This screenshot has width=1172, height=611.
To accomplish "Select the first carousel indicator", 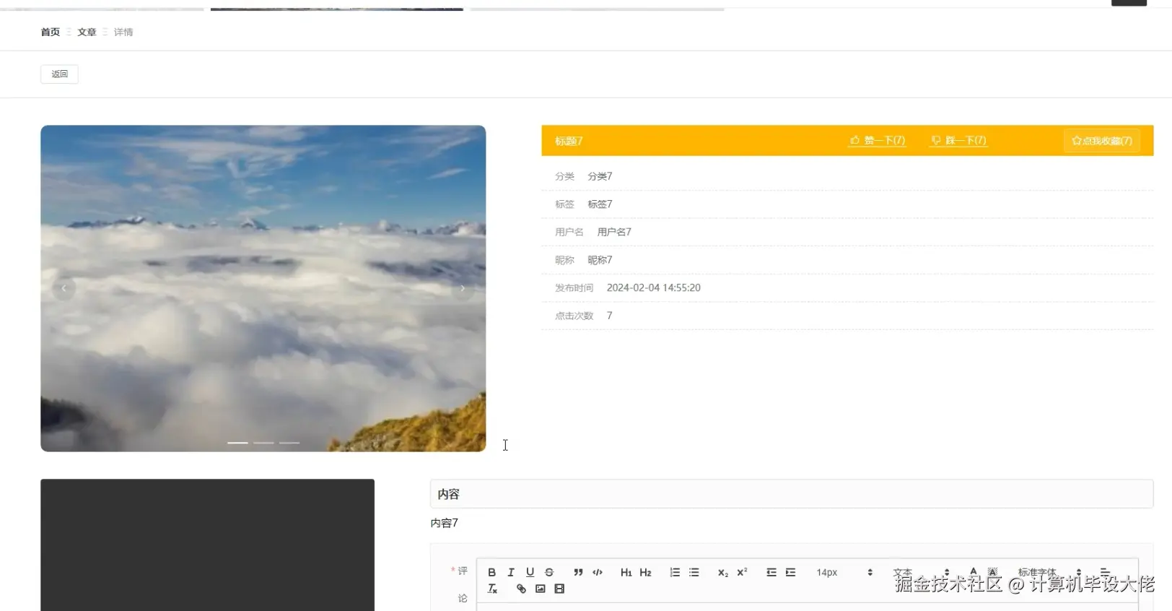I will pos(237,443).
